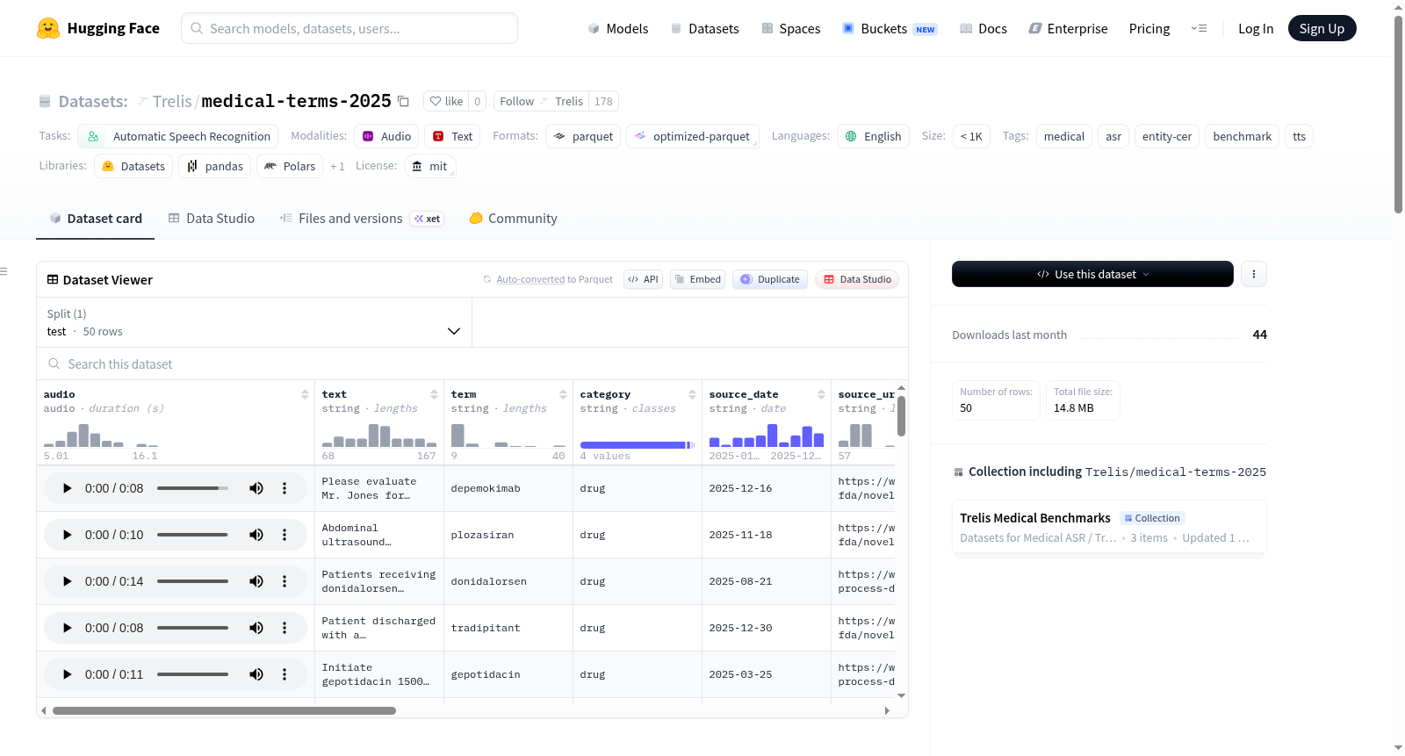The image size is (1405, 756).
Task: Mute audio in the donidalorsen row
Action: click(x=256, y=581)
